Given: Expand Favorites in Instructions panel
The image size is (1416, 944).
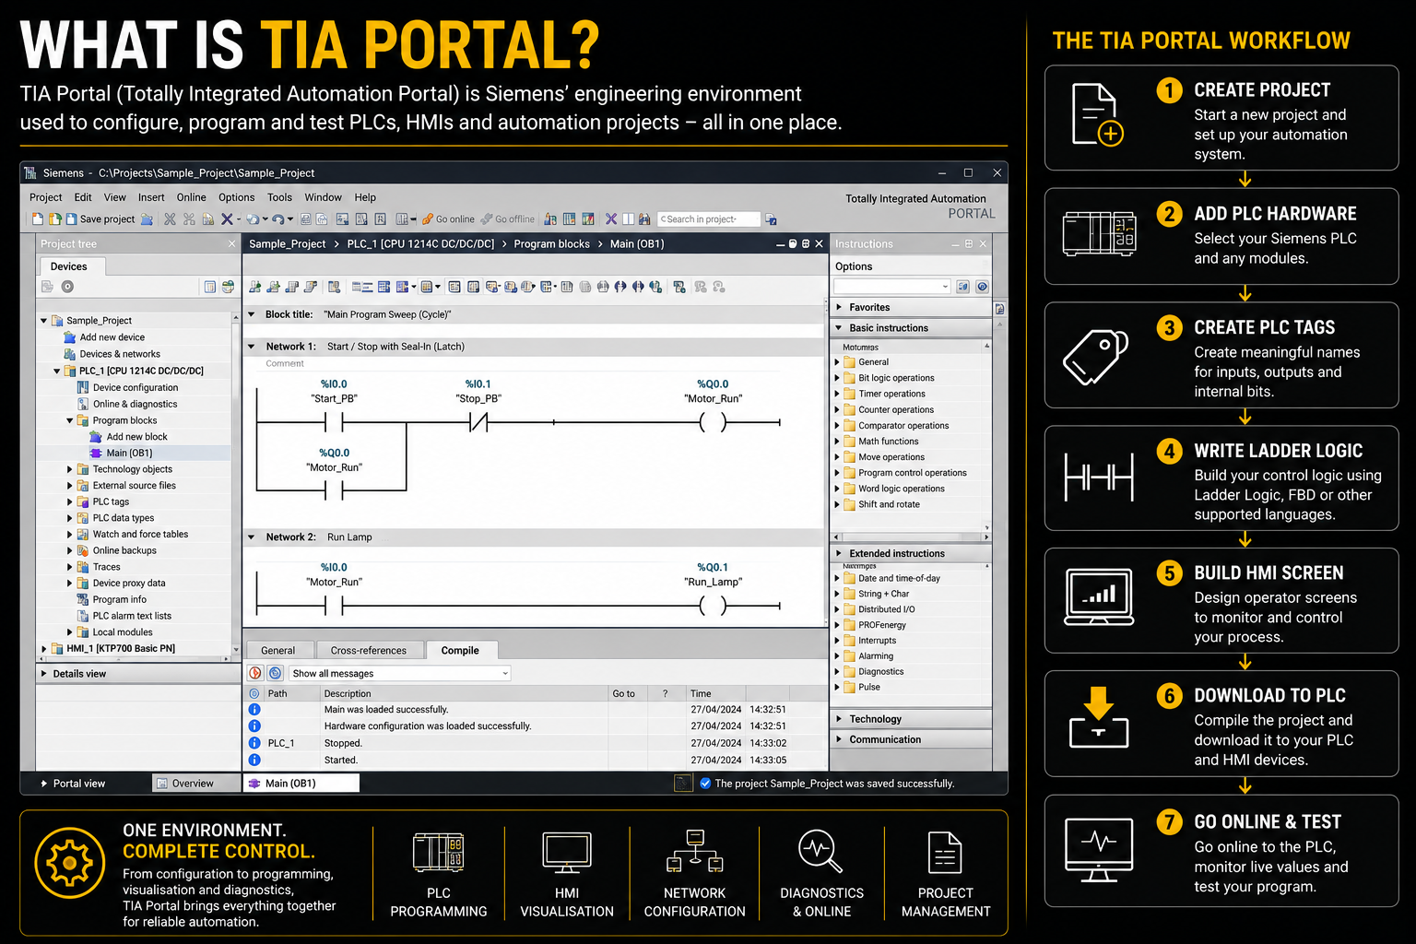Looking at the screenshot, I should 839,308.
